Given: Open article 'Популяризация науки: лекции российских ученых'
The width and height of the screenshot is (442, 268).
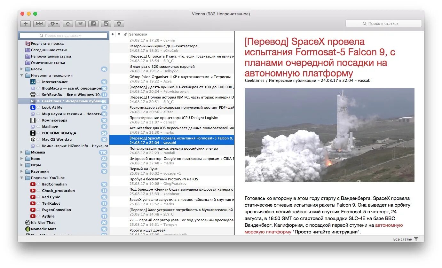Looking at the screenshot, I should tap(172, 151).
